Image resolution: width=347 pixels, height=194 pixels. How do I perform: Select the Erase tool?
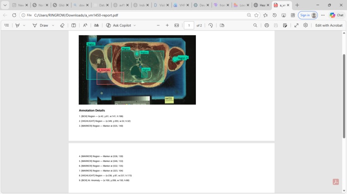click(62, 25)
